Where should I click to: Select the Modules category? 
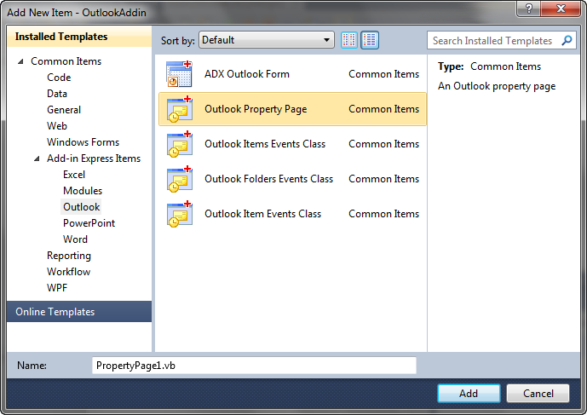pyautogui.click(x=83, y=191)
